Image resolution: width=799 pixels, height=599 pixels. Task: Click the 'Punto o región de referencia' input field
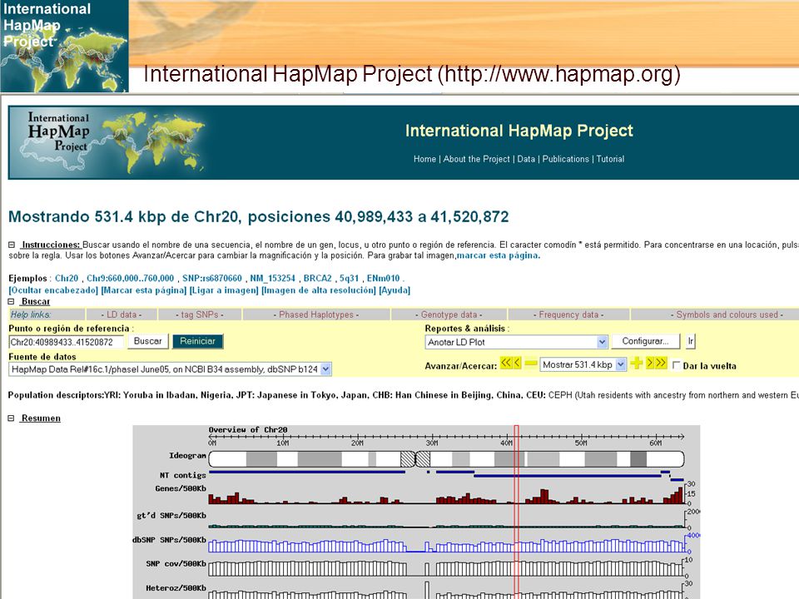[67, 342]
